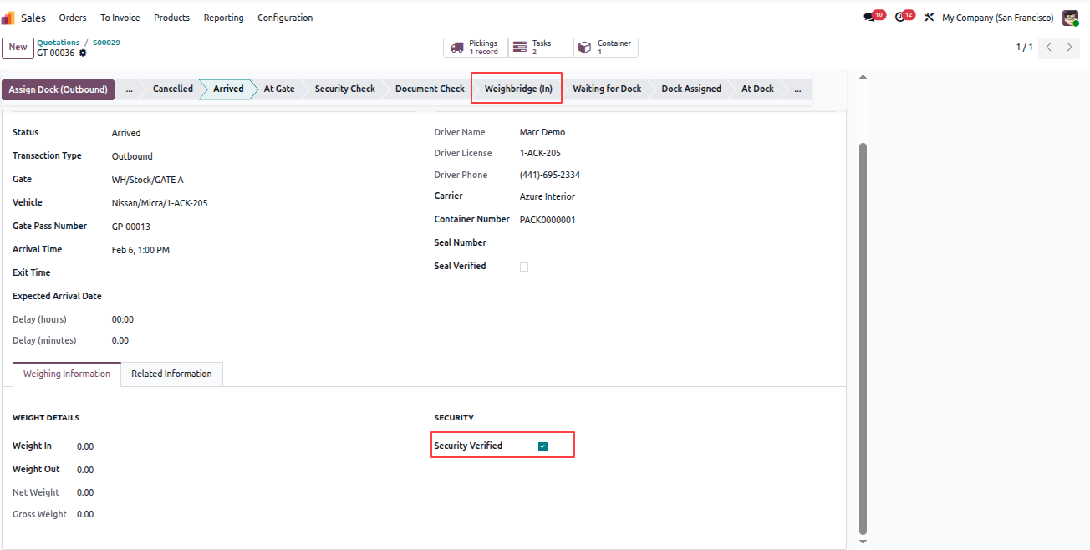Open the To Invoice menu
The image size is (1090, 550).
[x=120, y=18]
